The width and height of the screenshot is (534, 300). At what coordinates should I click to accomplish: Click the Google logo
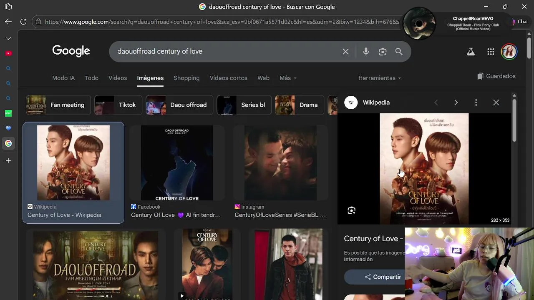click(71, 51)
